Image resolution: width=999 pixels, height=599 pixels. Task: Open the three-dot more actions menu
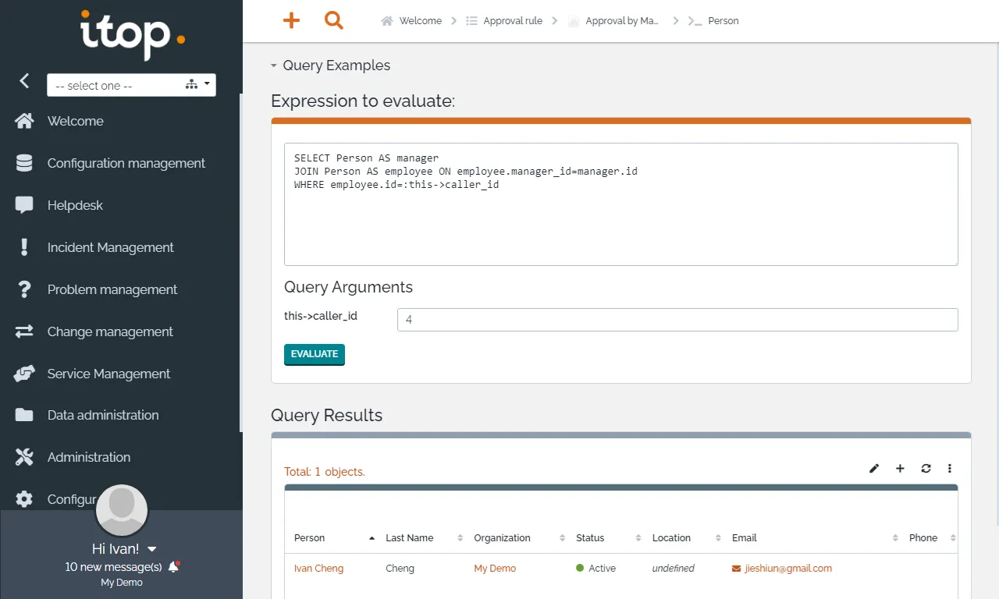click(950, 469)
